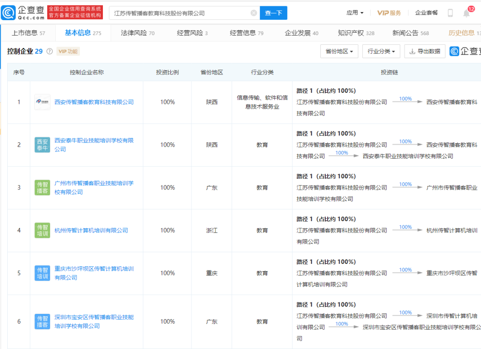
Task: Switch to 经营信息 tab
Action: point(247,33)
